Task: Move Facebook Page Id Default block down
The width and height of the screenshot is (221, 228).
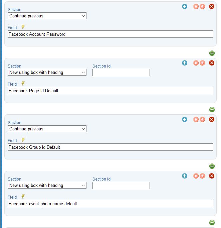Action: click(x=202, y=63)
